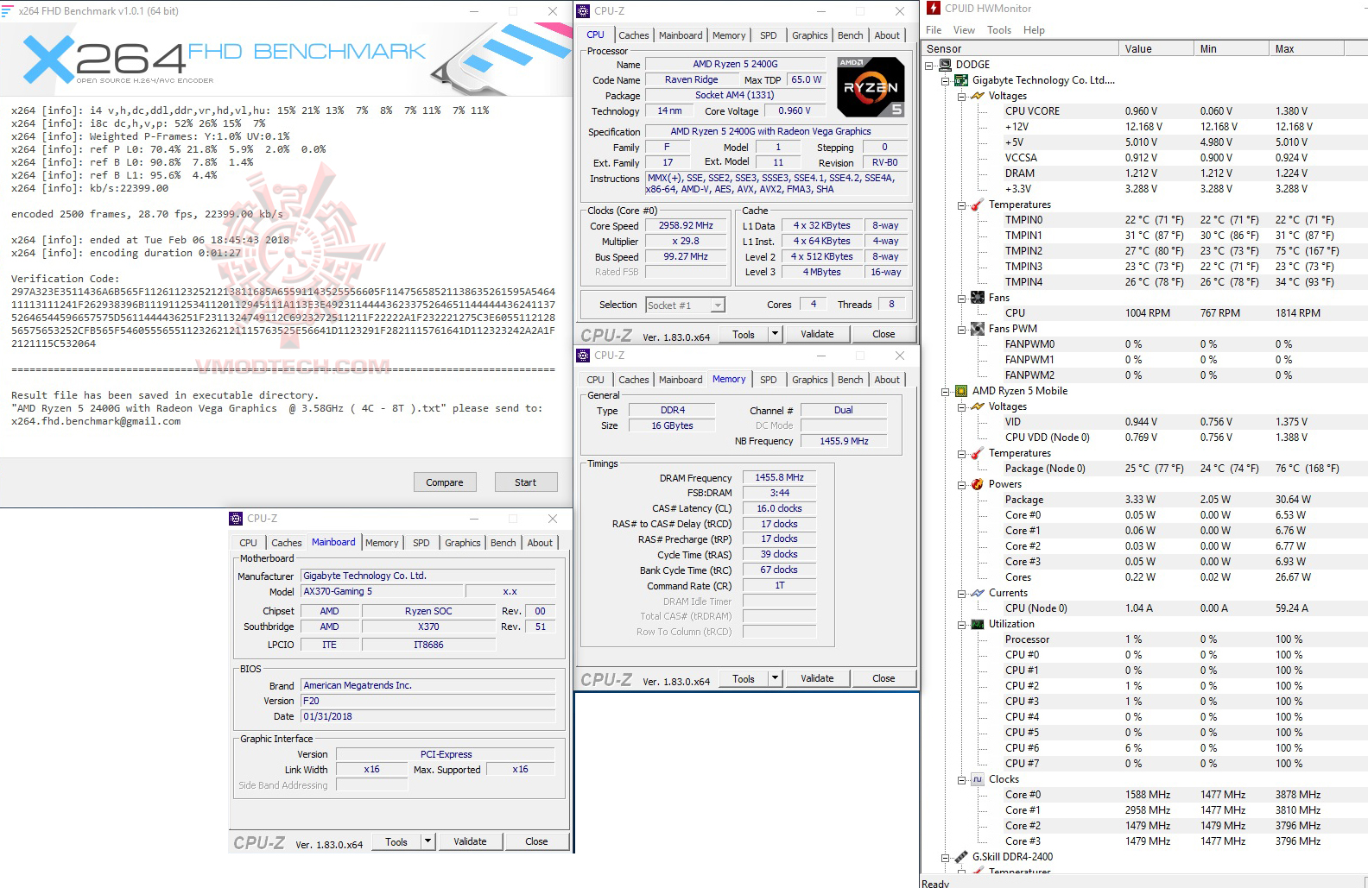
Task: Click the G.Skill DDR4-2400 memory icon
Action: tap(960, 857)
